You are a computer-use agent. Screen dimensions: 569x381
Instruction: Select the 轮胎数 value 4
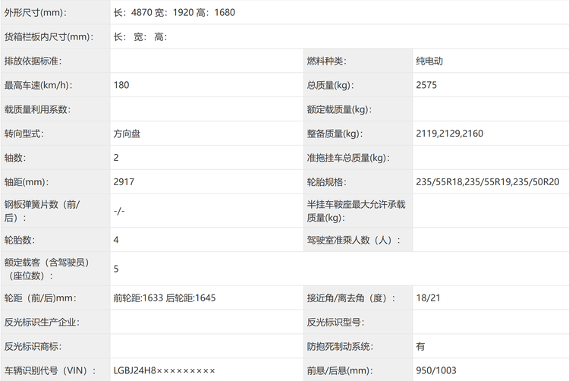pyautogui.click(x=116, y=240)
